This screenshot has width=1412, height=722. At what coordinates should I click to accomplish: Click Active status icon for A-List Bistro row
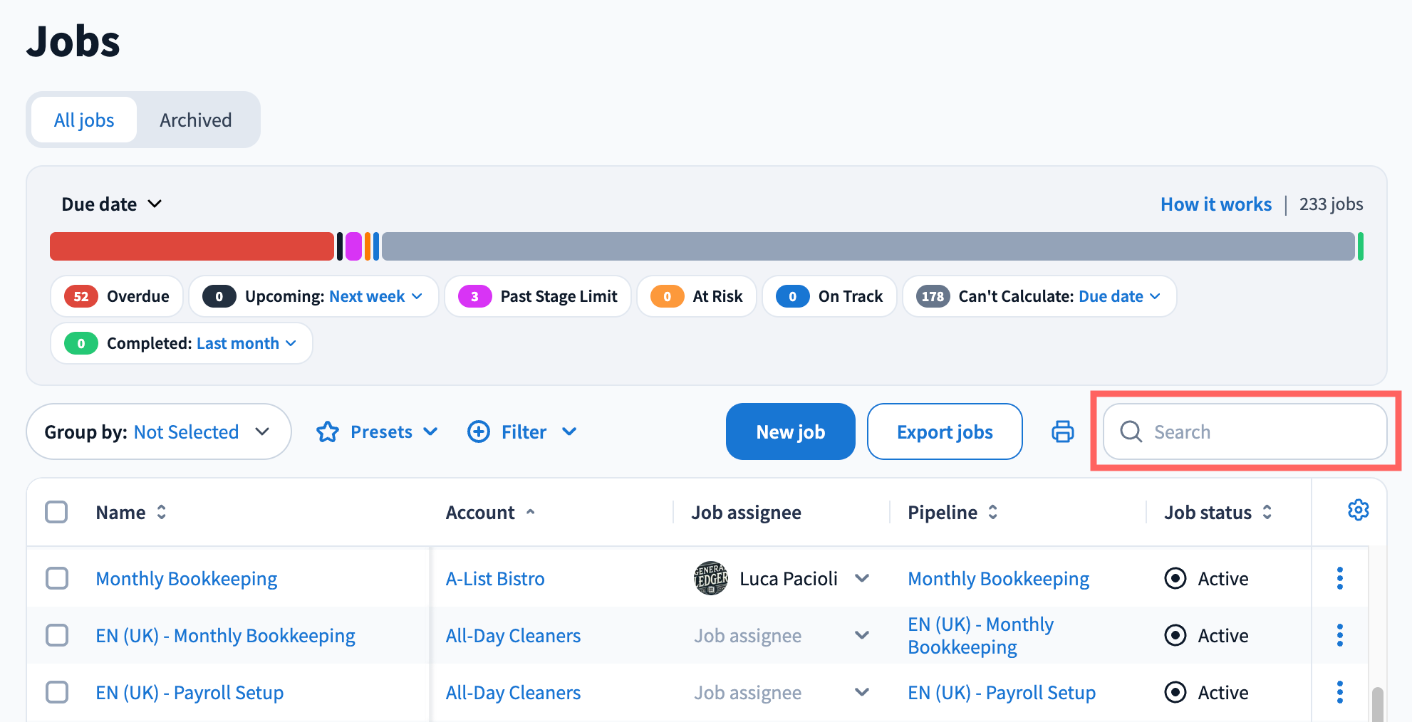[x=1175, y=578]
